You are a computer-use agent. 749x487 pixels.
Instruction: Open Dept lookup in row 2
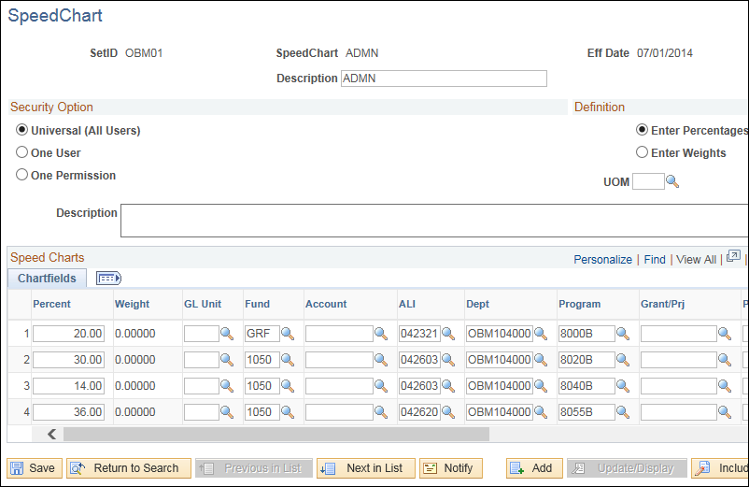click(x=541, y=360)
